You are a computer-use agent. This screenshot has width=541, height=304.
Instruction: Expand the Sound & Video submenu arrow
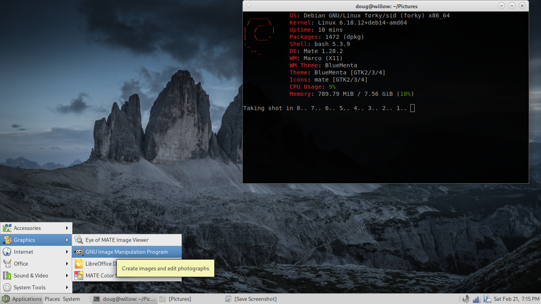tap(67, 275)
